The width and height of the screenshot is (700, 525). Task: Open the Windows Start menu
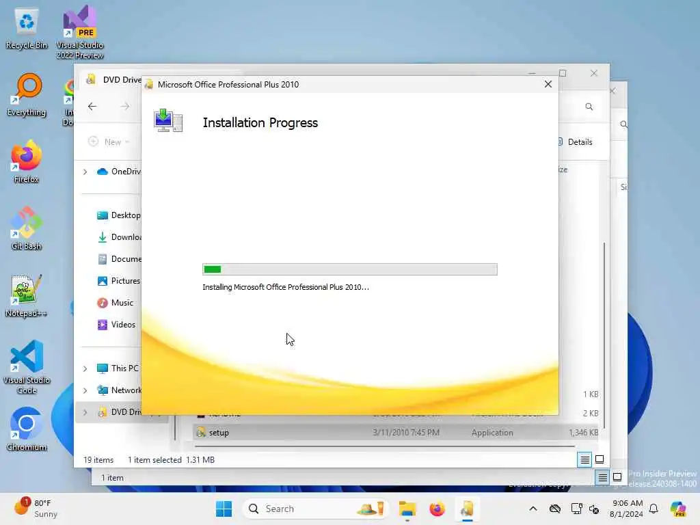[224, 509]
